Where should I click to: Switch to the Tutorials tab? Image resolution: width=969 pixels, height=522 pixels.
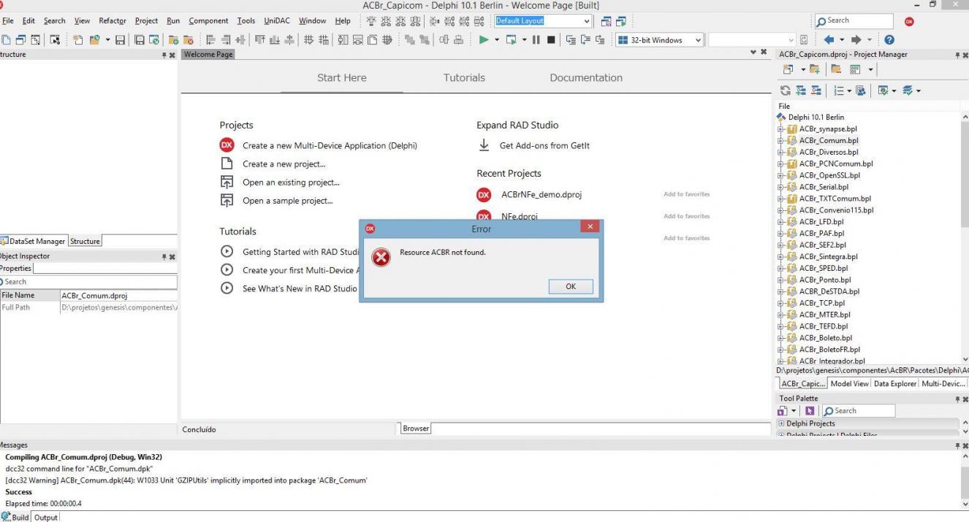(x=464, y=77)
